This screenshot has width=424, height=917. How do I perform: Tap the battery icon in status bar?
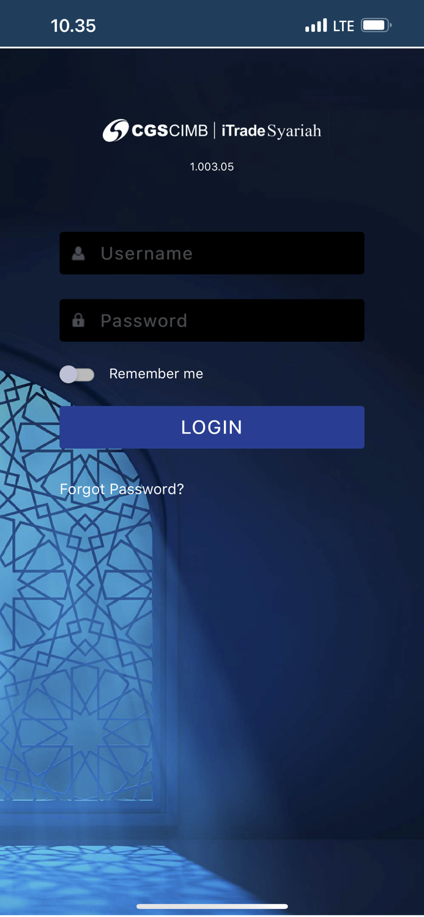376,25
